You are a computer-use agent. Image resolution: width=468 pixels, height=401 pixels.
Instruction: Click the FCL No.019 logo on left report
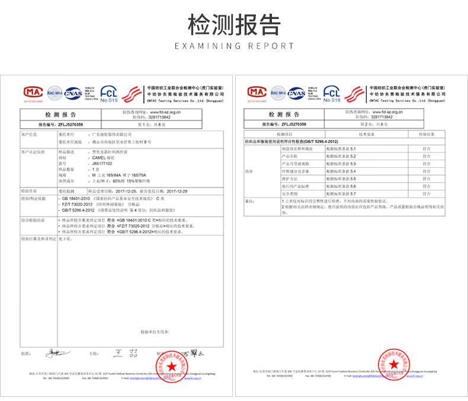pyautogui.click(x=109, y=94)
